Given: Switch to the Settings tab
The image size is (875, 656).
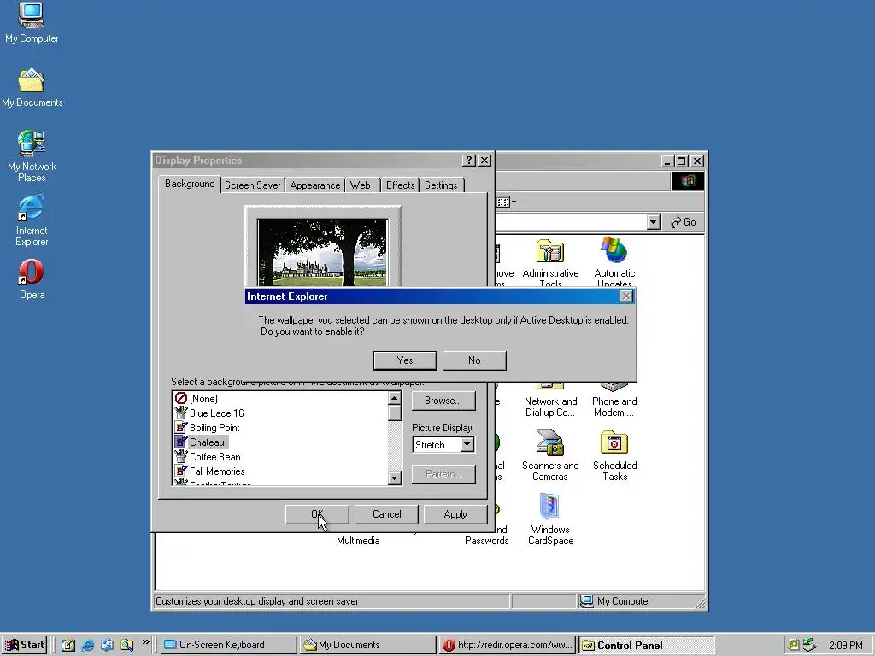Looking at the screenshot, I should pos(441,185).
